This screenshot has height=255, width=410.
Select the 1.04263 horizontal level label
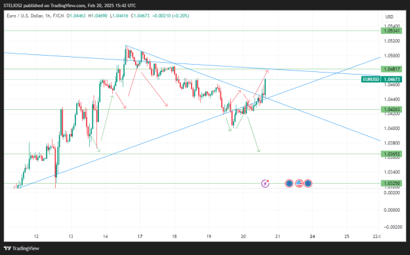pyautogui.click(x=392, y=109)
